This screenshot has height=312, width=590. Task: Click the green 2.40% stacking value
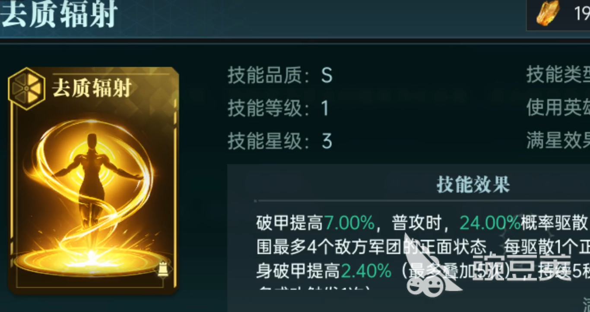[x=366, y=271]
